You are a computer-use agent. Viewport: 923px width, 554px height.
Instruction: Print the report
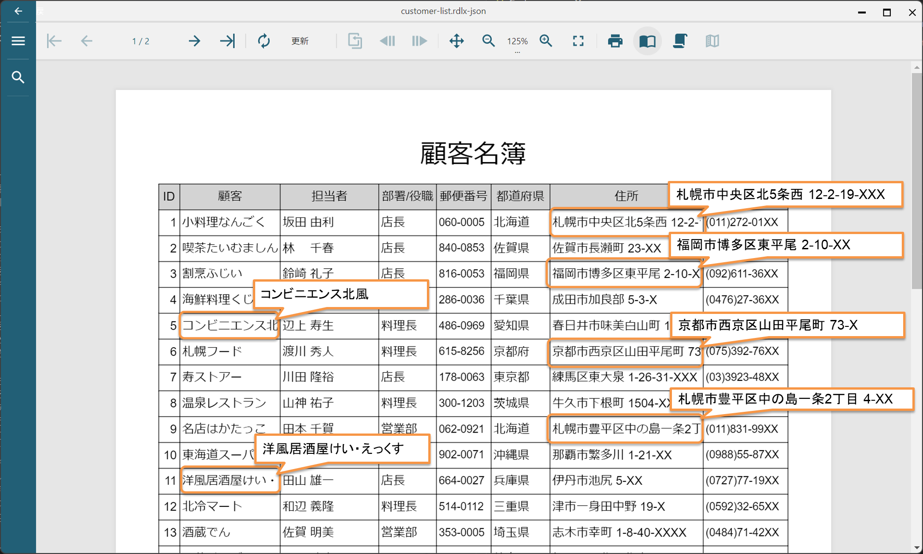click(x=615, y=41)
